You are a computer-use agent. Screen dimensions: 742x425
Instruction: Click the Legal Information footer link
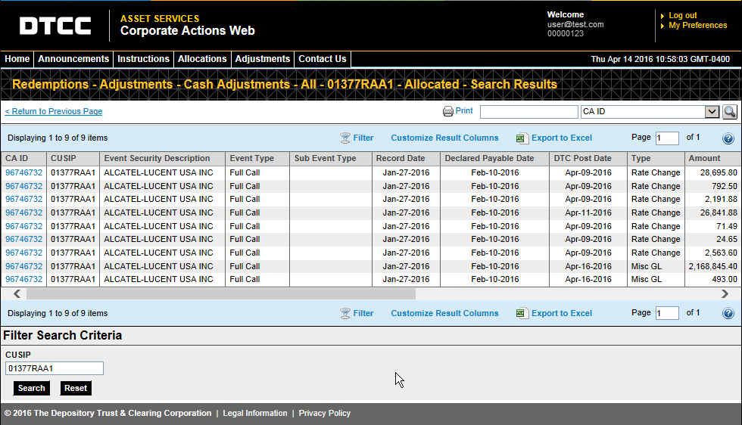(x=255, y=413)
